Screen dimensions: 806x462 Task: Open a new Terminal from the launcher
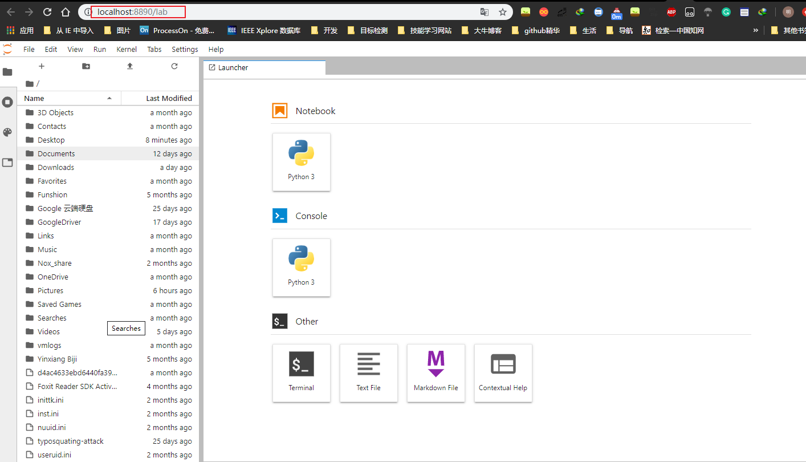coord(301,373)
